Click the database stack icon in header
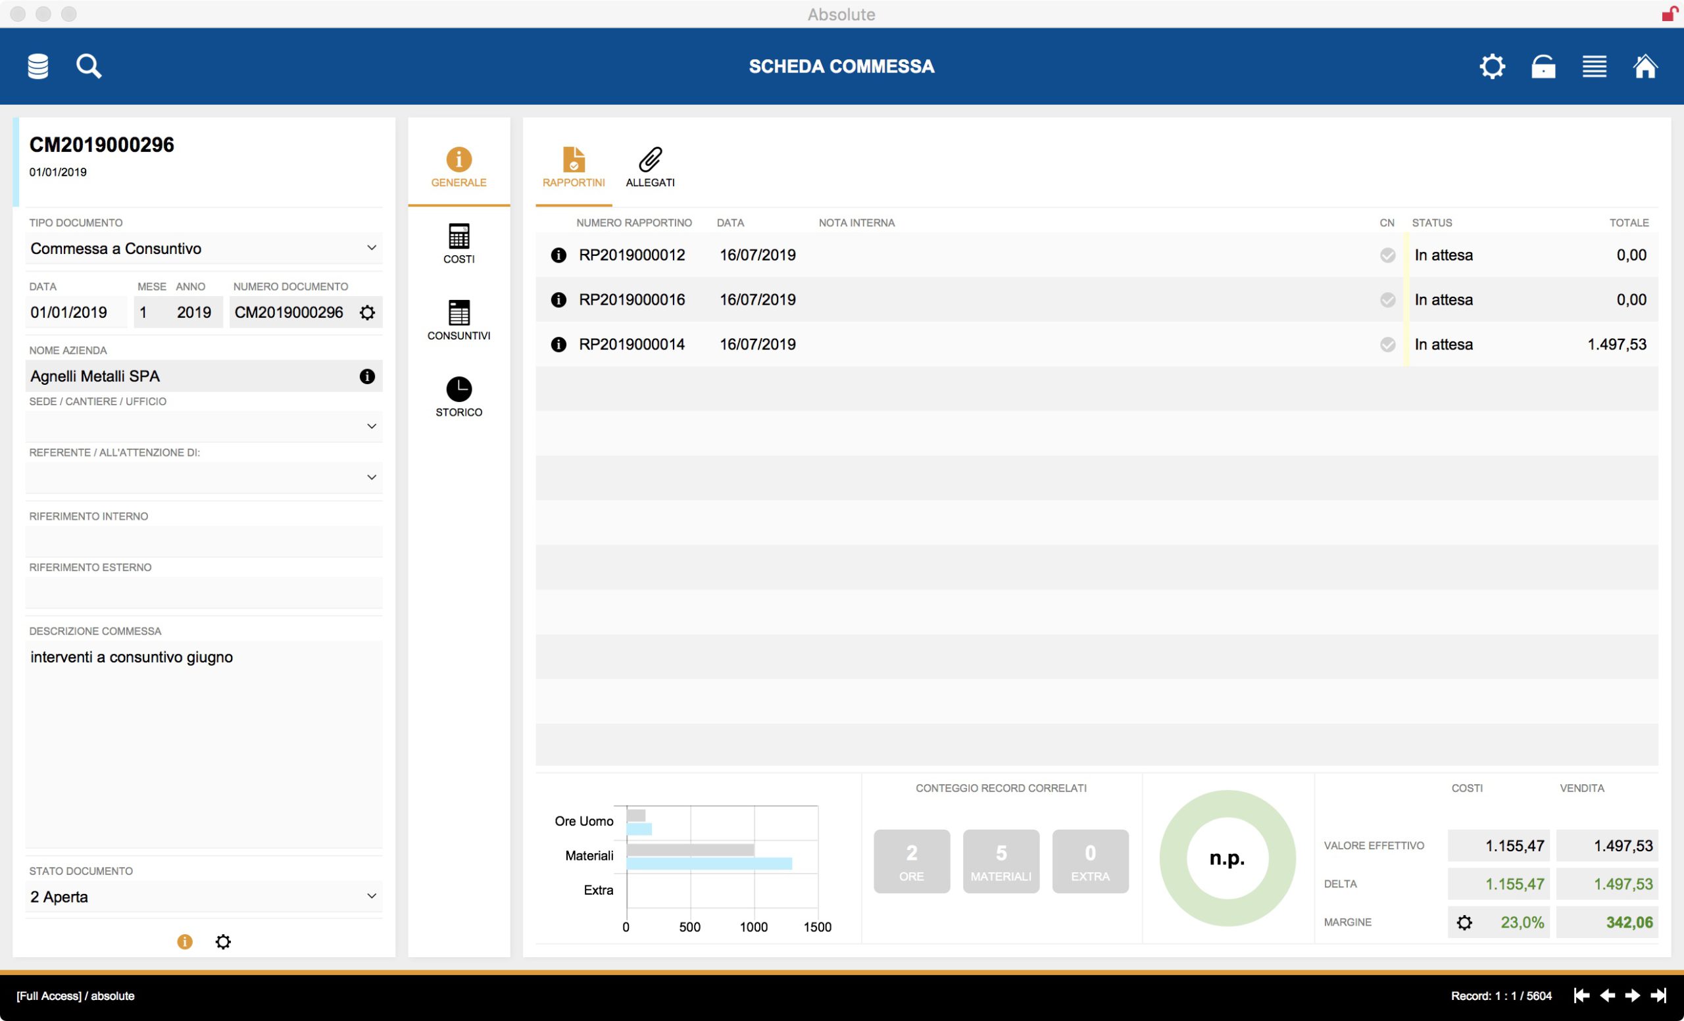The width and height of the screenshot is (1684, 1021). click(x=37, y=66)
